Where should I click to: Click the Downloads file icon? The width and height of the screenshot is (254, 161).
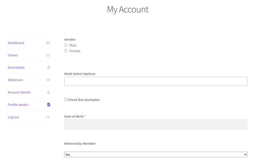(49, 68)
